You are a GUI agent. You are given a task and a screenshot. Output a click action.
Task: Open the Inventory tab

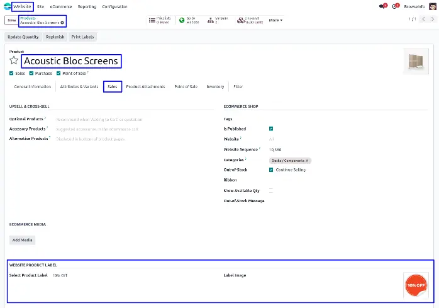pyautogui.click(x=215, y=87)
